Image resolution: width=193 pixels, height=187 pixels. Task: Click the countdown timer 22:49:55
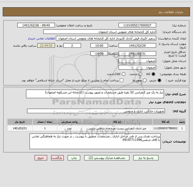[46, 45]
